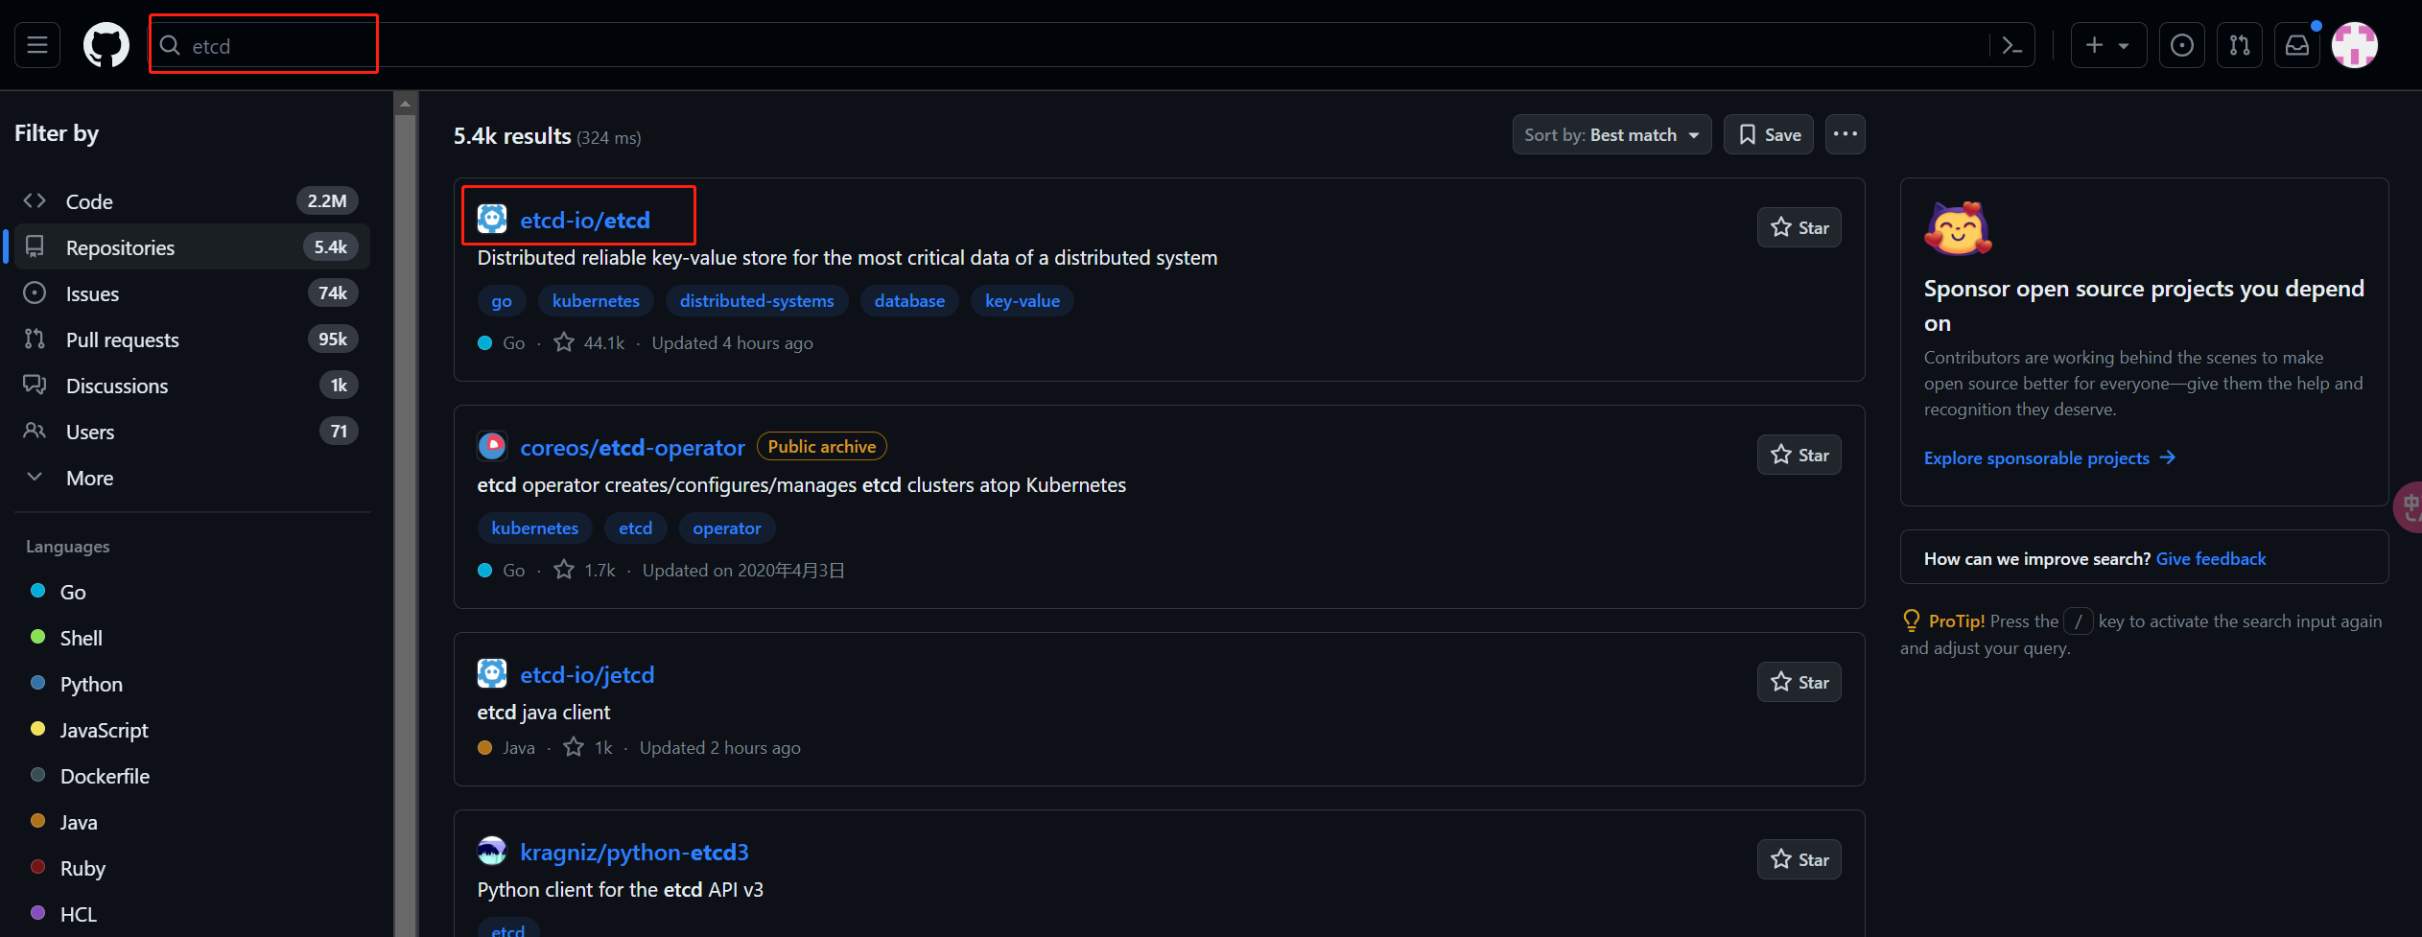Click the etcd-io/etcd repository avatar
Image resolution: width=2422 pixels, height=937 pixels.
coord(492,220)
